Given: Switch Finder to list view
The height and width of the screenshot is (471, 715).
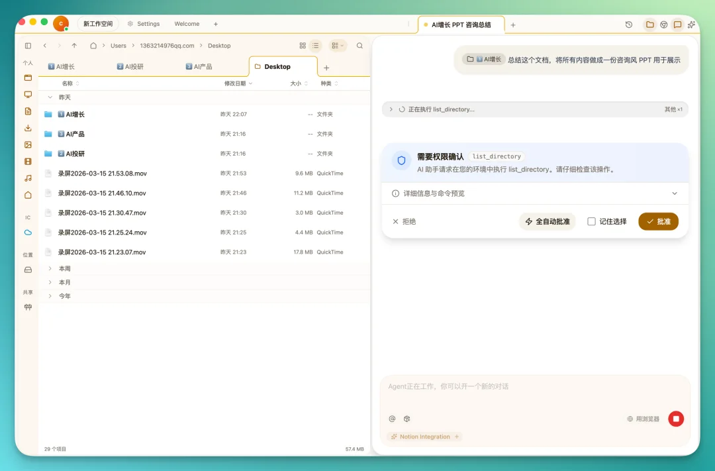Looking at the screenshot, I should pyautogui.click(x=316, y=46).
